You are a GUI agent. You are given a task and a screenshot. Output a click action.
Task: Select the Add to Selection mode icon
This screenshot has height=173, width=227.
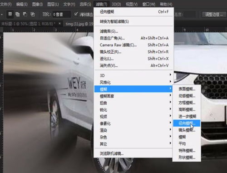point(18,15)
